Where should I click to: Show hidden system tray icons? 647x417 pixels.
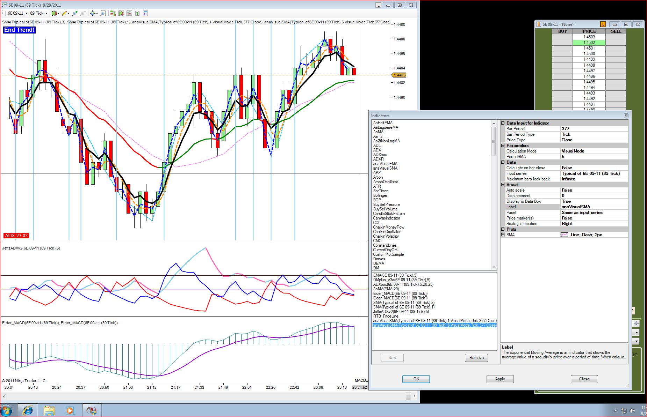point(615,411)
